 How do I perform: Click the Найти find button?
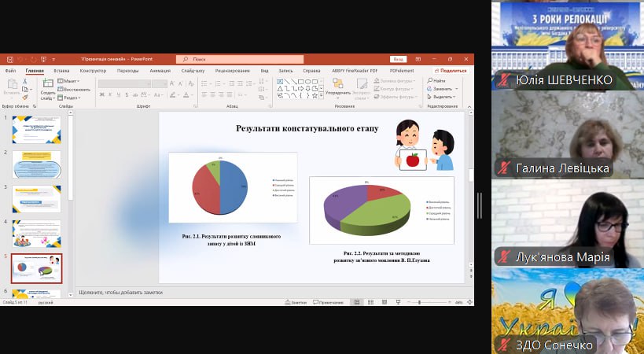(438, 81)
